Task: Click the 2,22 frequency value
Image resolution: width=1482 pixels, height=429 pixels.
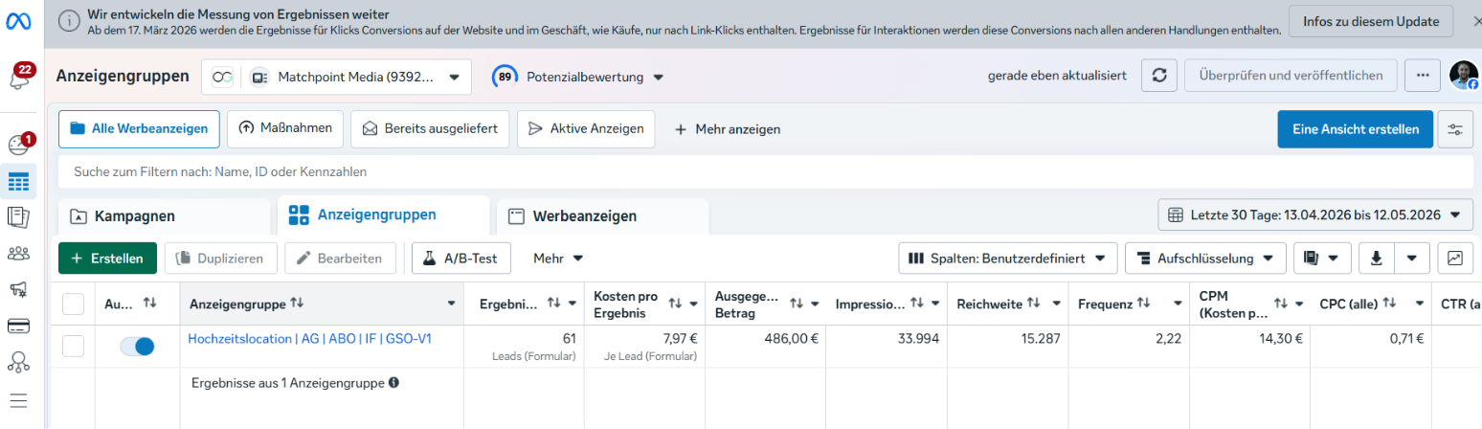Action: [x=1168, y=338]
